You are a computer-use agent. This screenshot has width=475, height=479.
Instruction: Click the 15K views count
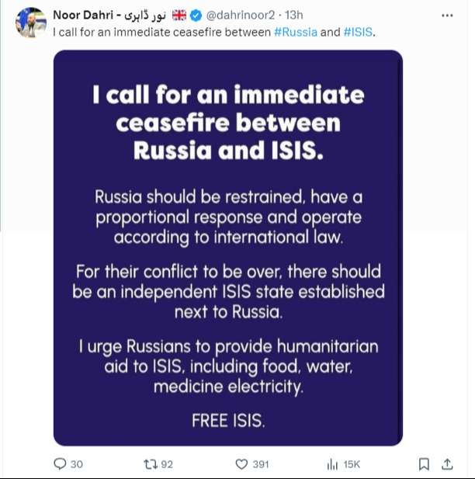[x=352, y=464]
